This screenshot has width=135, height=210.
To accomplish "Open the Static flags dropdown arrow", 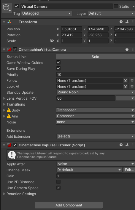I will (134, 6).
